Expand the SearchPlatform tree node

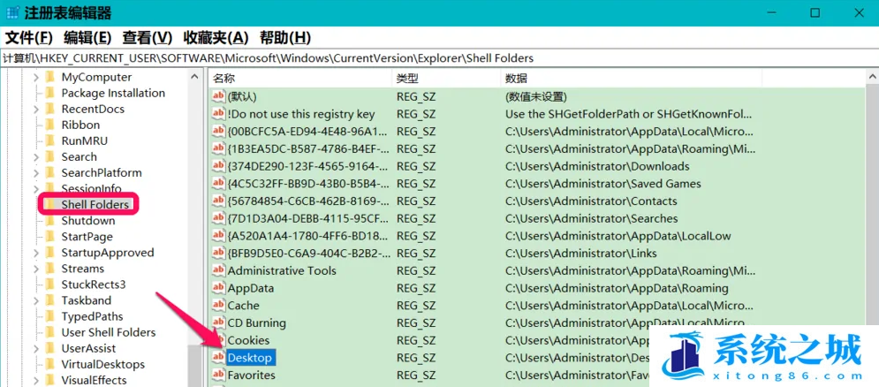tap(36, 173)
